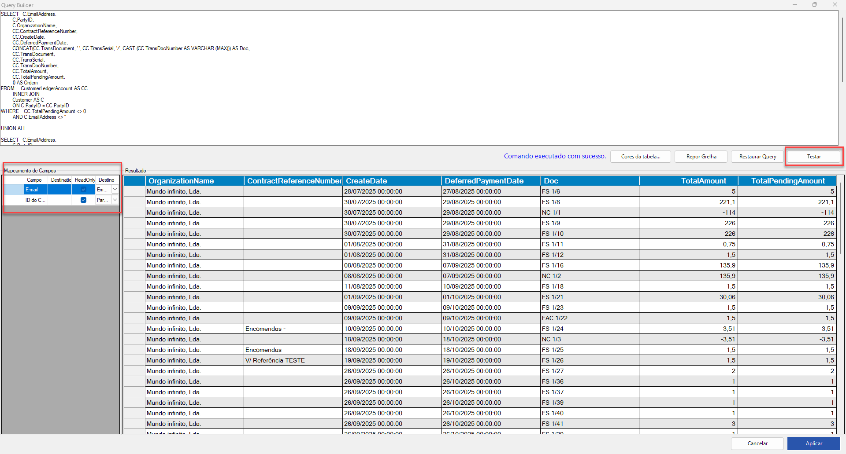This screenshot has width=846, height=454.
Task: Click the Testar button
Action: tap(814, 157)
